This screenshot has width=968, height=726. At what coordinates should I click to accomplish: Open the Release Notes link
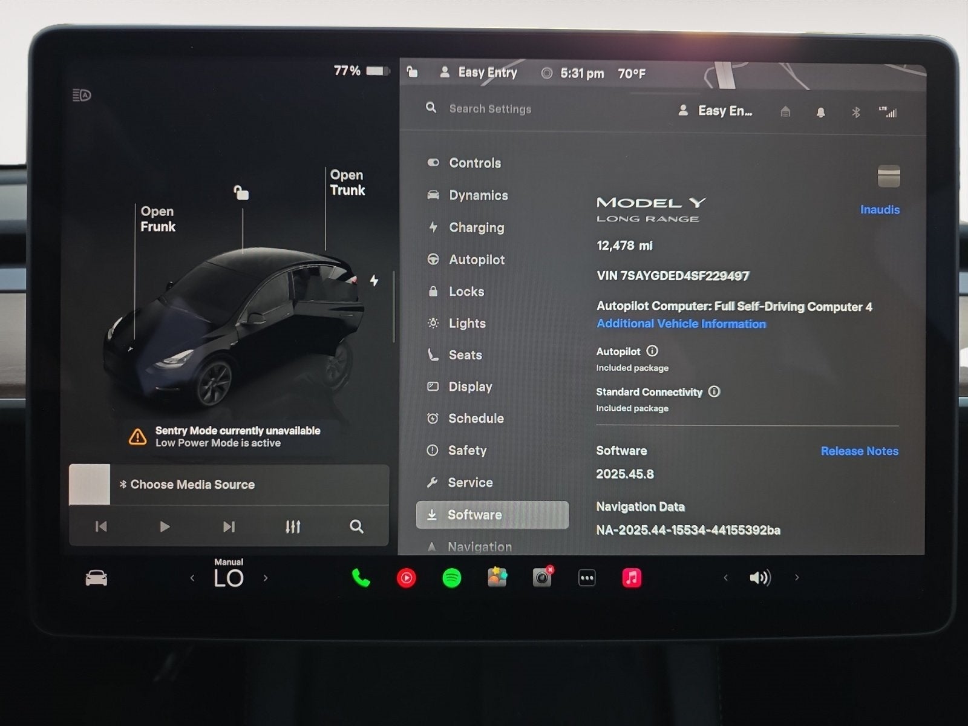[x=859, y=451]
